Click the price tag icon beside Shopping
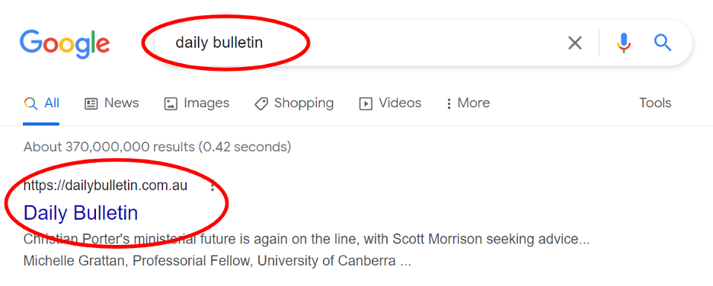 tap(261, 104)
